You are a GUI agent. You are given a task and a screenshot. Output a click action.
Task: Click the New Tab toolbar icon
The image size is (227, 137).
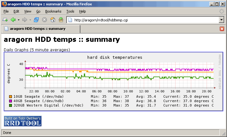click(x=5, y=20)
